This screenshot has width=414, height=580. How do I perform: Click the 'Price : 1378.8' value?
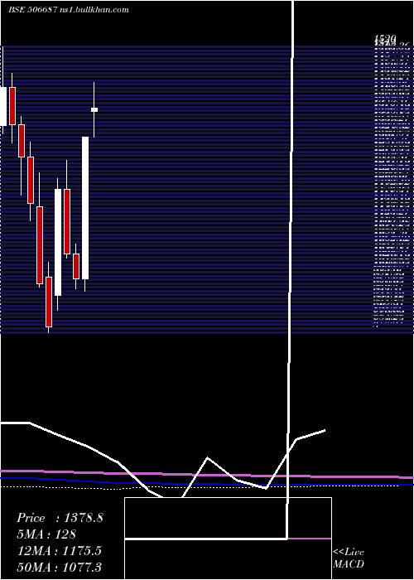[60, 518]
